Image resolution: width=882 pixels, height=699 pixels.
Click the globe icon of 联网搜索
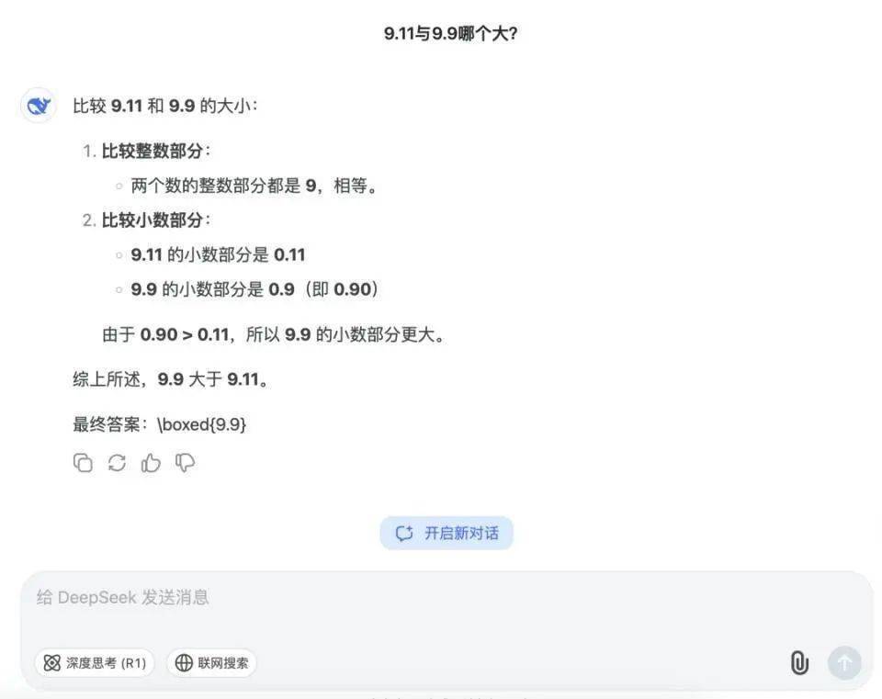coord(184,663)
